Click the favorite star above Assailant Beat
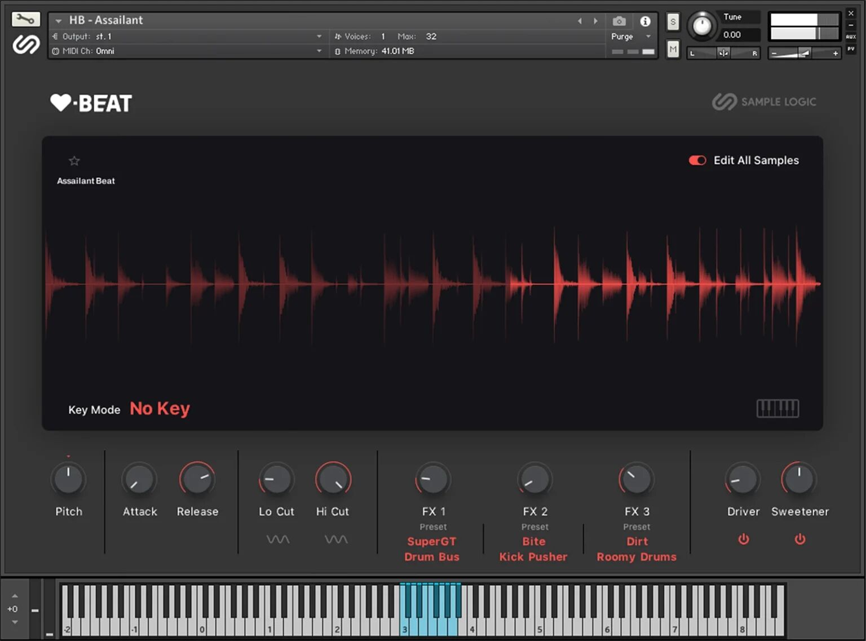The image size is (866, 641). pos(74,161)
